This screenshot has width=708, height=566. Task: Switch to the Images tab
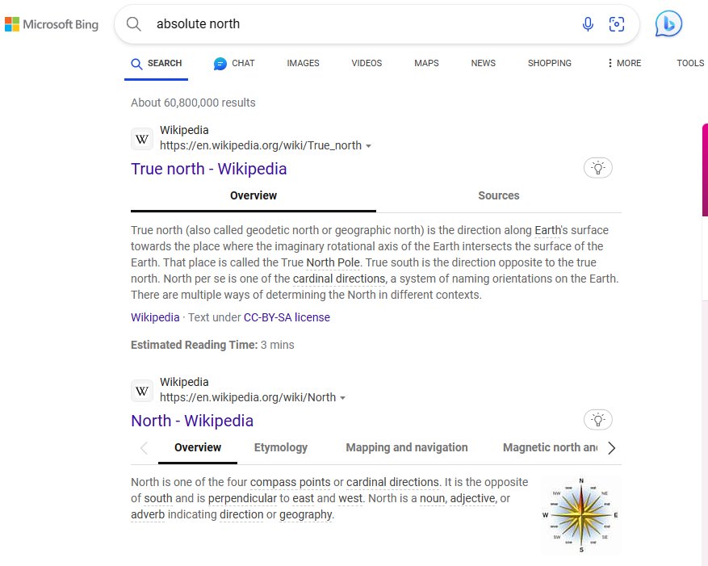303,63
